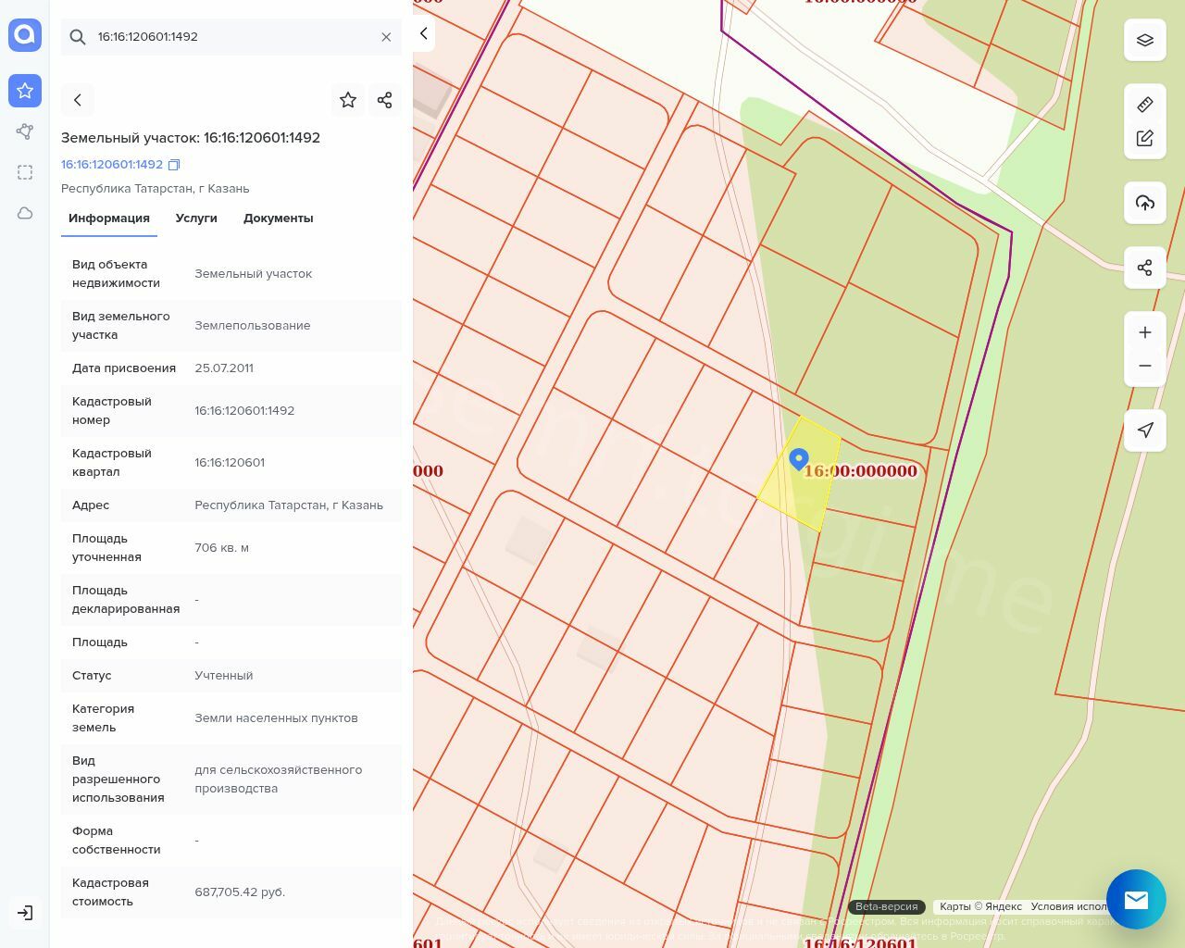
Task: Open the map layers panel
Action: (x=1144, y=40)
